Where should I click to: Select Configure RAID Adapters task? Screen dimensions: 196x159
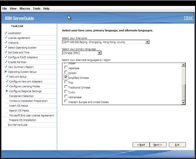23,57
